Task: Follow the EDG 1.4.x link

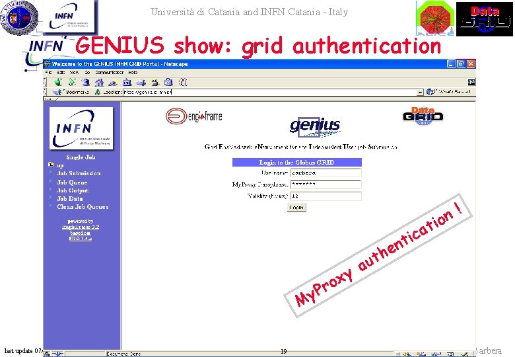Action: coord(81,238)
